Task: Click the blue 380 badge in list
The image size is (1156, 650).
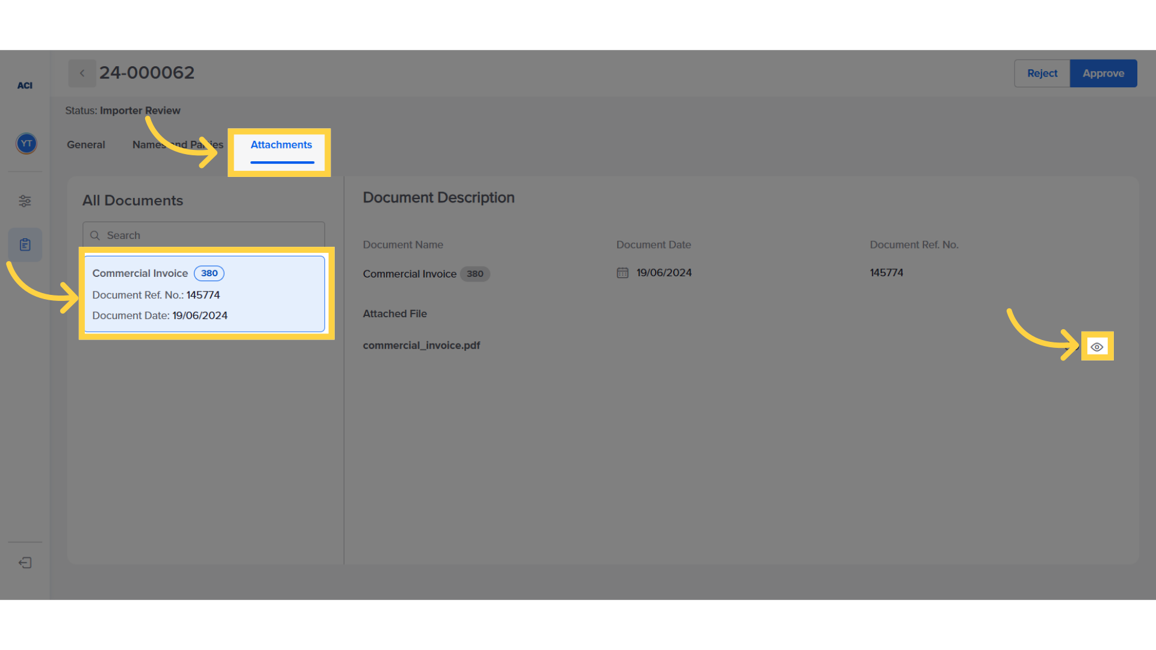Action: 209,273
